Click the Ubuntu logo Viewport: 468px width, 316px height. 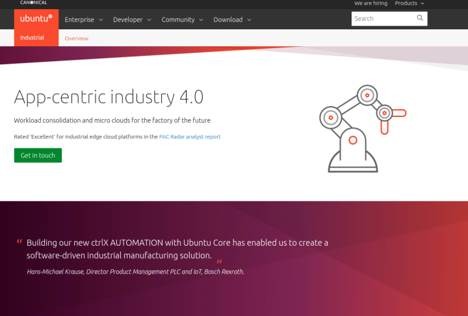point(36,18)
